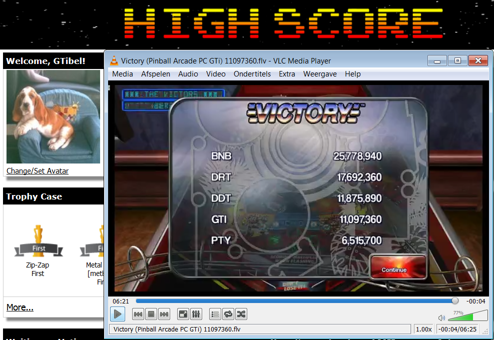
Task: Toggle the VLC playlist view
Action: click(x=215, y=314)
